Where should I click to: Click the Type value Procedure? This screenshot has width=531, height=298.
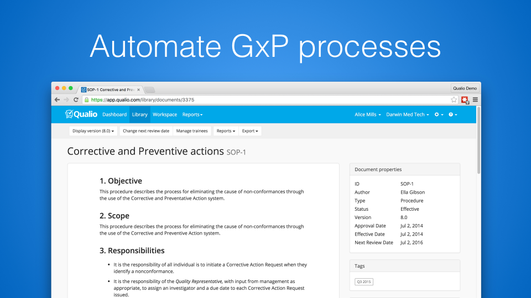pyautogui.click(x=412, y=201)
